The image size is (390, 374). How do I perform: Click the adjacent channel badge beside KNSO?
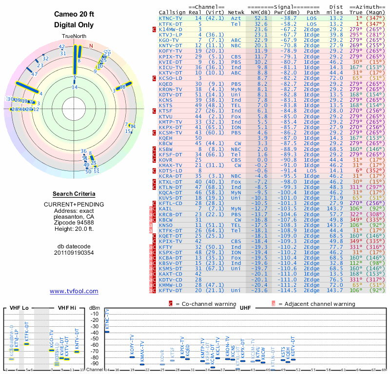[x=151, y=225]
